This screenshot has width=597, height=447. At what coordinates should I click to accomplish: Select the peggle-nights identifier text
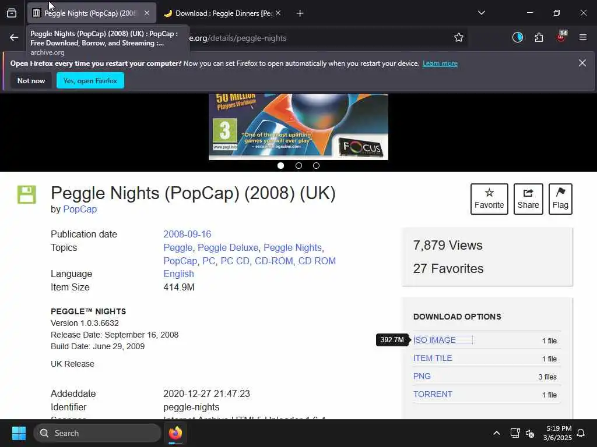coord(191,407)
